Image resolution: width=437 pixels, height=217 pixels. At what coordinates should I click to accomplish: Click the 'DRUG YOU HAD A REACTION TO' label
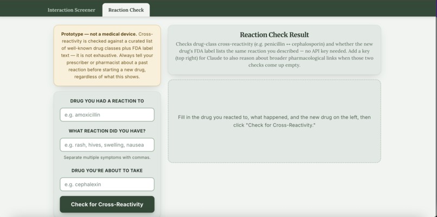[107, 101]
